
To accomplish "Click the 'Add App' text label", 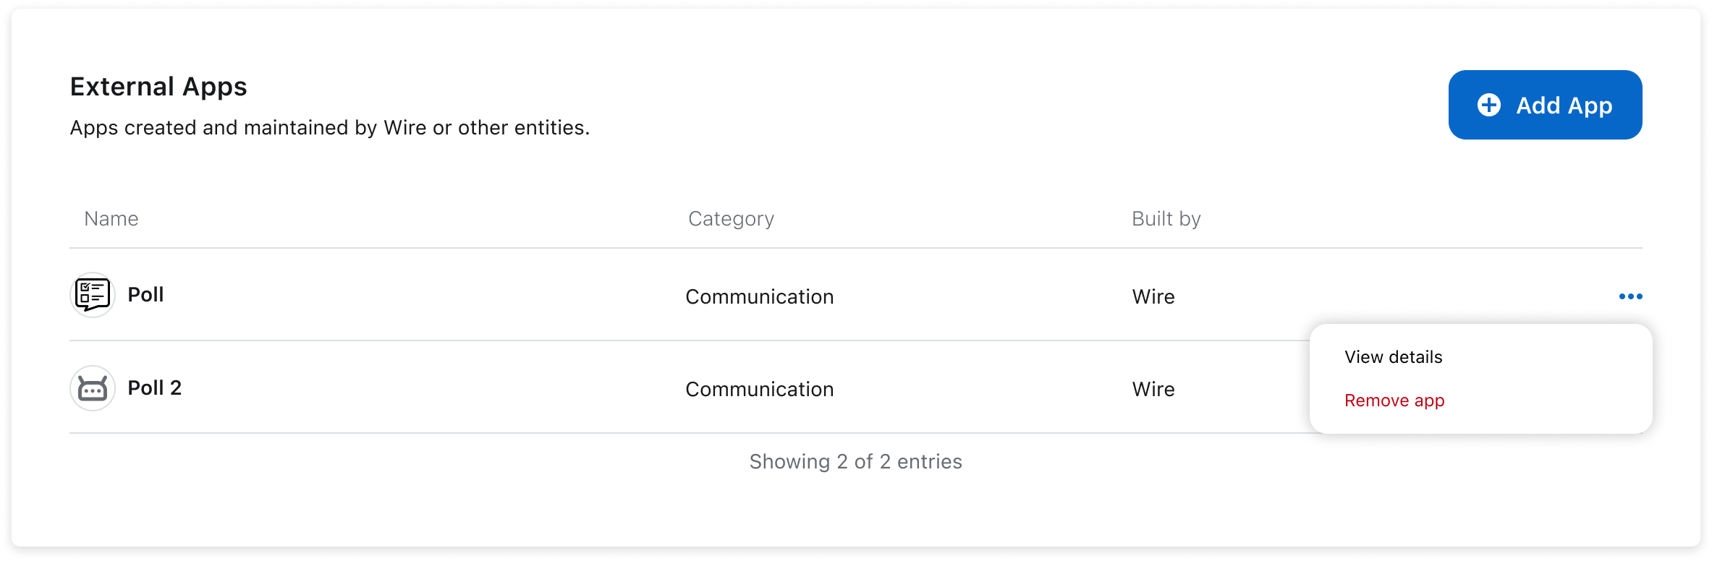I will pos(1564,106).
